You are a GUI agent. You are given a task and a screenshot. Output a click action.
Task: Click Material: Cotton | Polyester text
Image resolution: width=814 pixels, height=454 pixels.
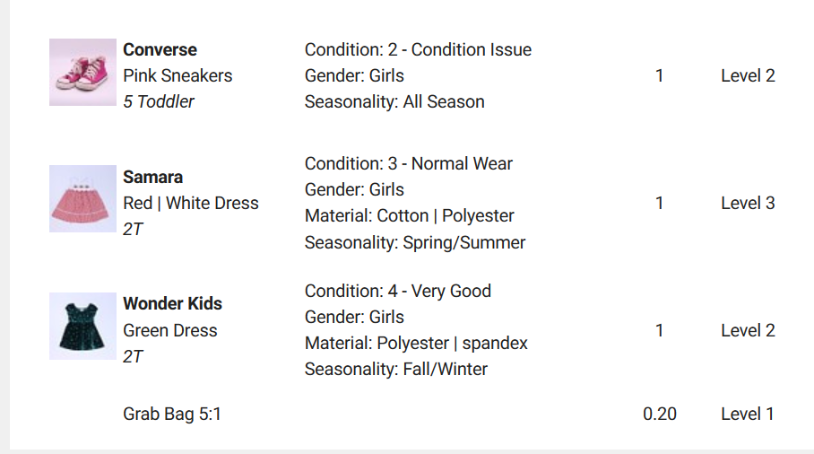(410, 216)
